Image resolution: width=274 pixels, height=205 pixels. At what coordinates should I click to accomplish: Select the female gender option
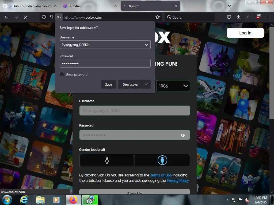pyautogui.click(x=107, y=160)
